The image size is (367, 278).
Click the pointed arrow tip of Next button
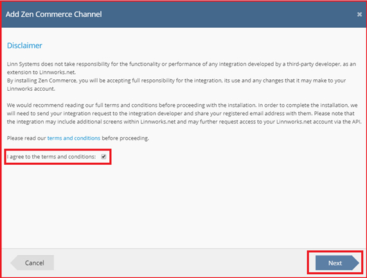[356, 263]
